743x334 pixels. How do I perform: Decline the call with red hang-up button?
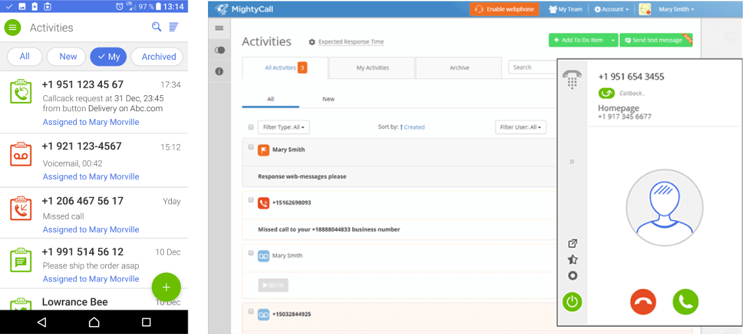tap(643, 302)
